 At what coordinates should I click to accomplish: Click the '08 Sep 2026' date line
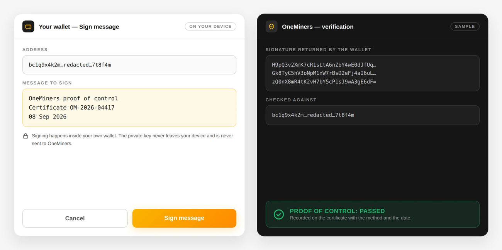click(47, 117)
